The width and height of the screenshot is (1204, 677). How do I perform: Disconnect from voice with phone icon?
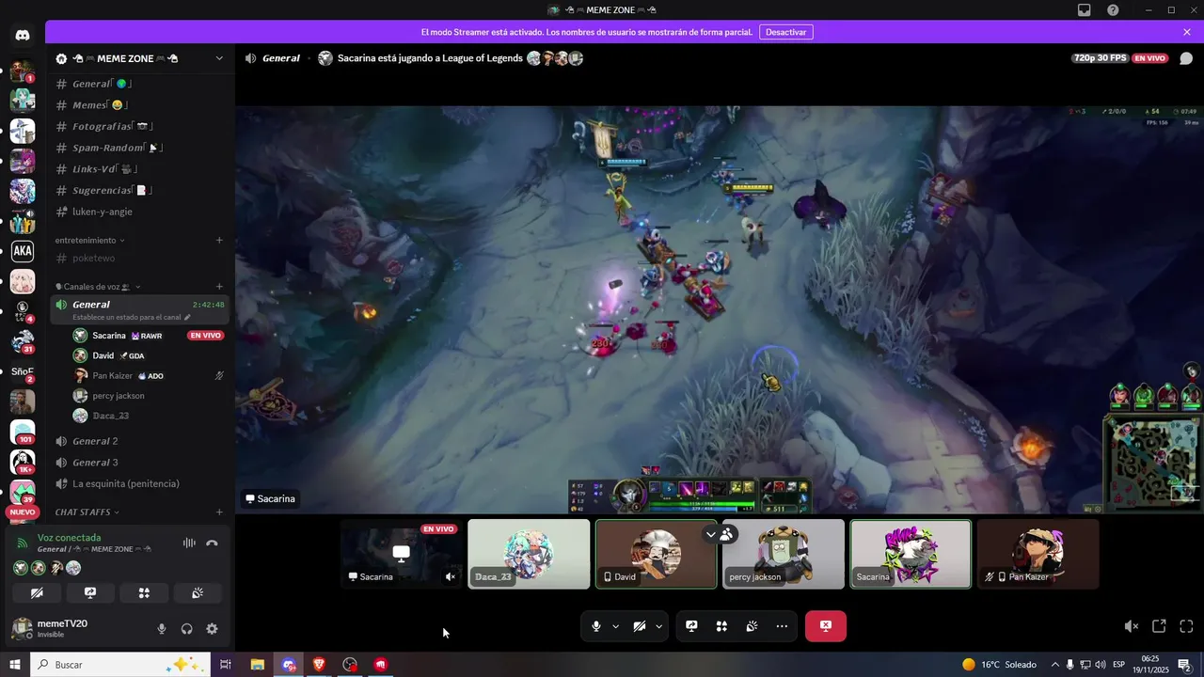click(x=212, y=543)
